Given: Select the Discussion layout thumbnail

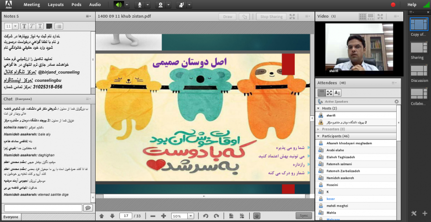Looking at the screenshot, I should 419,71.
